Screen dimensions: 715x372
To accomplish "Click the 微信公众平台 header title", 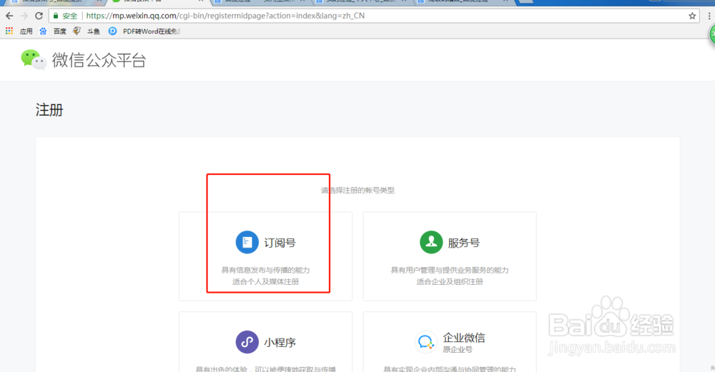I will pyautogui.click(x=99, y=60).
